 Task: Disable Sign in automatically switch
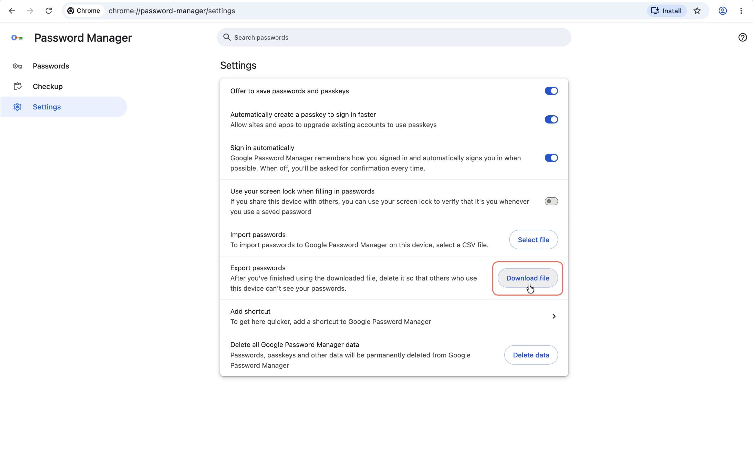pyautogui.click(x=551, y=158)
